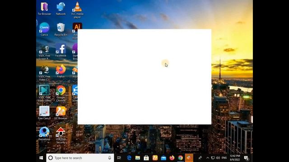The height and width of the screenshot is (162, 289).
Task: Open Task View on the taskbar
Action: [x=119, y=158]
